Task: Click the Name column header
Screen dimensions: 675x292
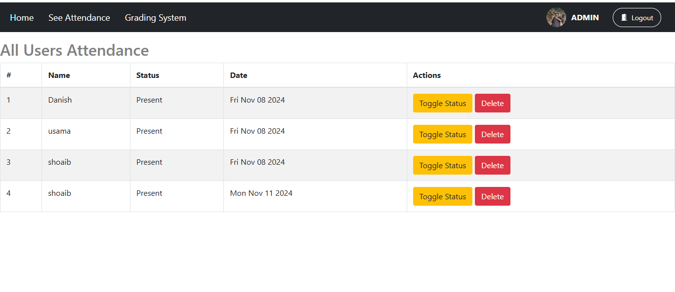Action: click(59, 75)
